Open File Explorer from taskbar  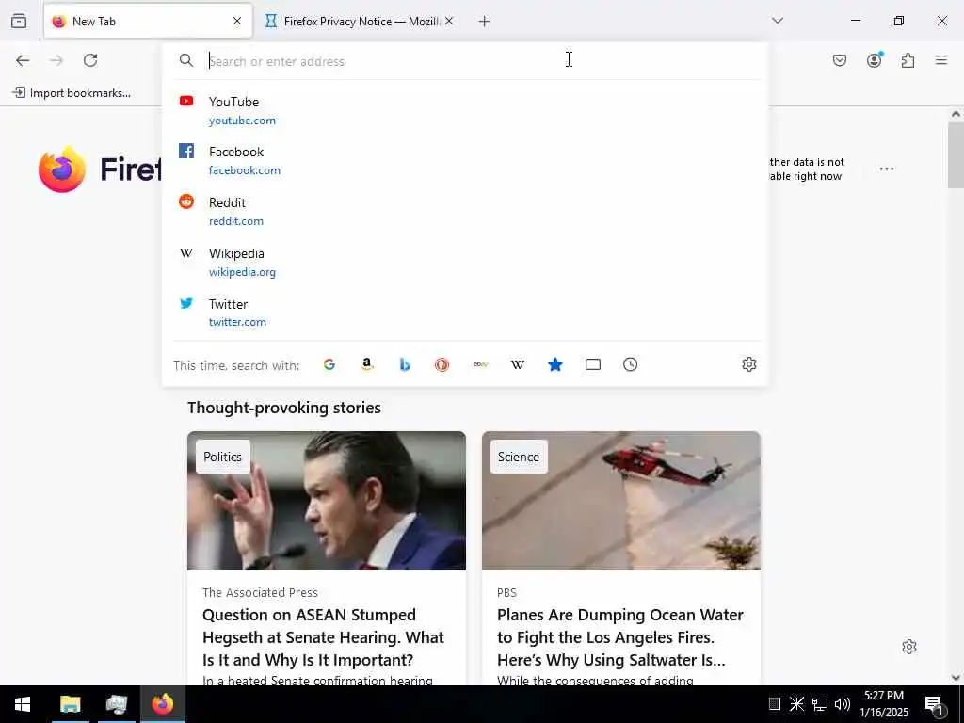point(70,704)
